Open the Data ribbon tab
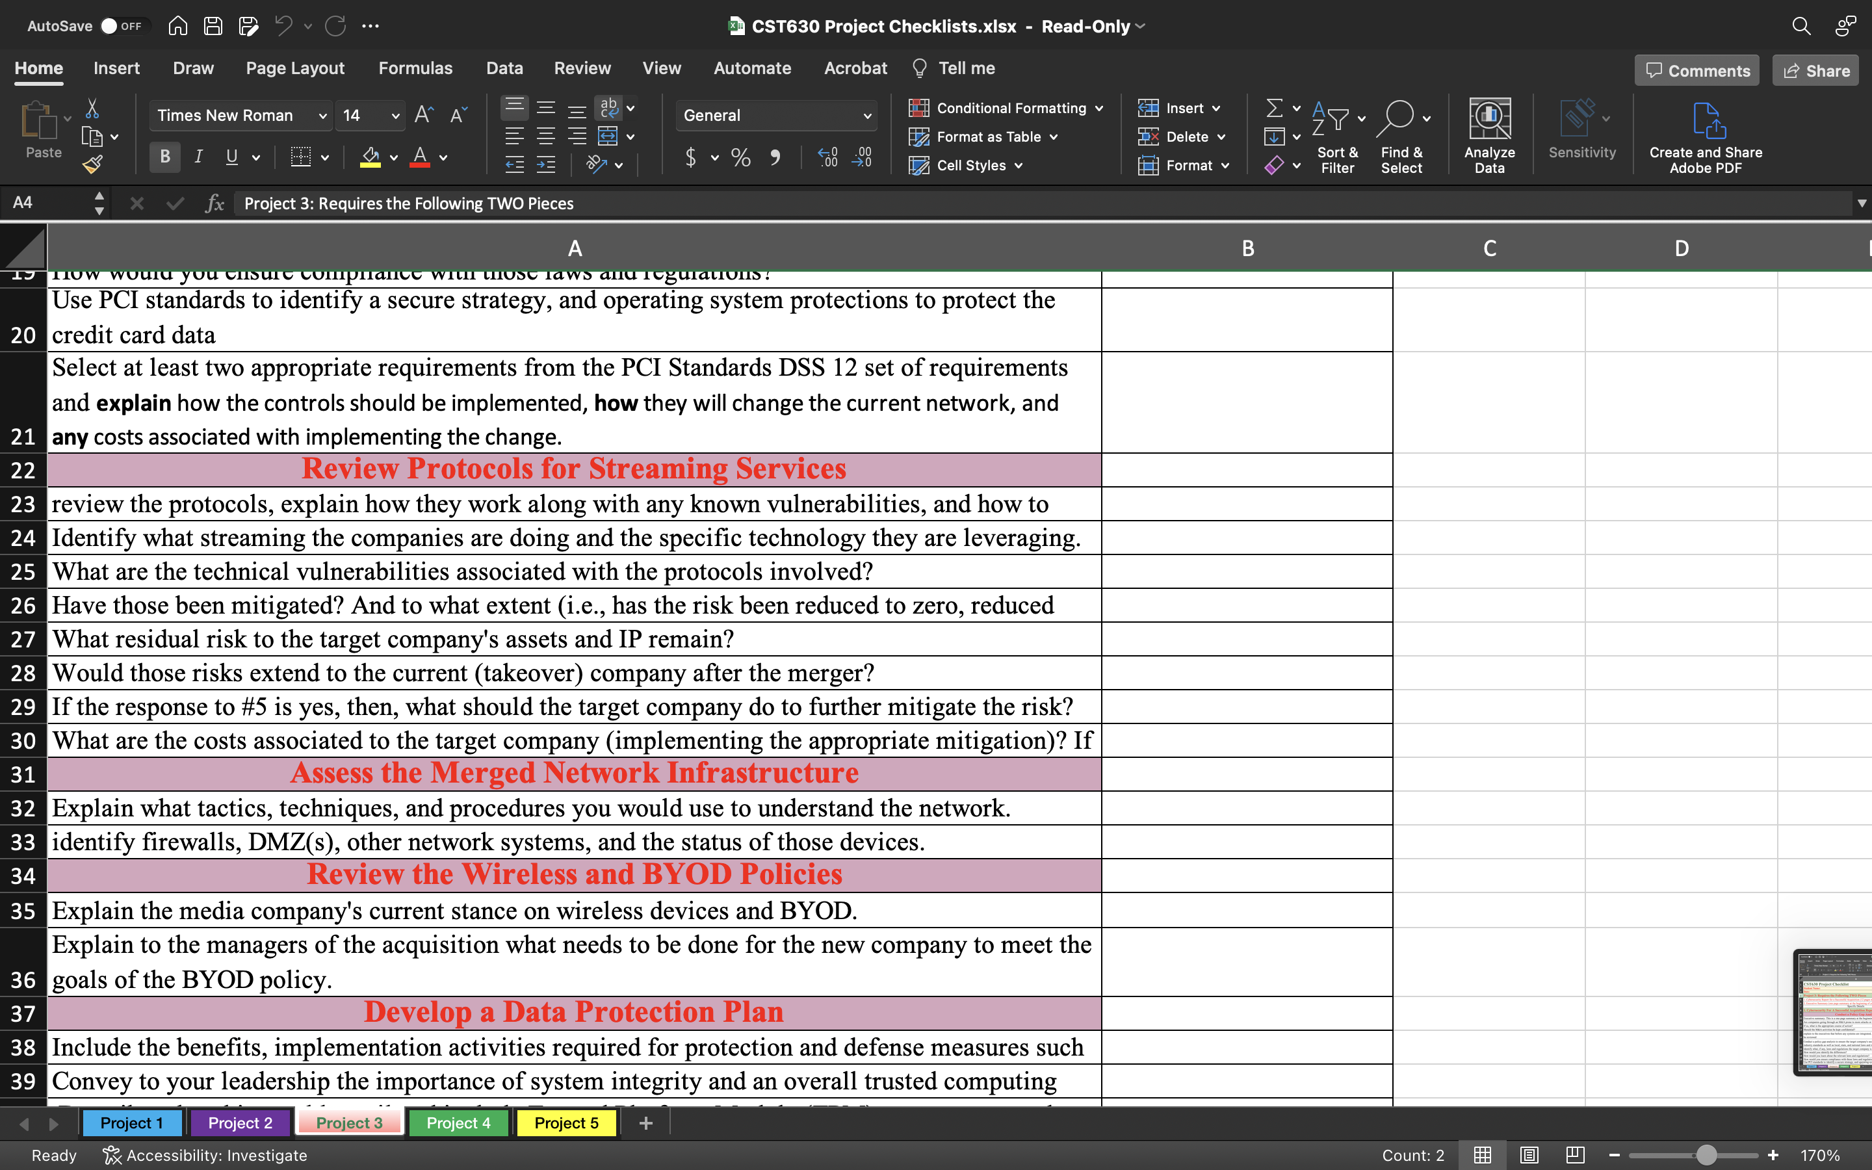Screen dimensions: 1872x1170 click(x=504, y=68)
